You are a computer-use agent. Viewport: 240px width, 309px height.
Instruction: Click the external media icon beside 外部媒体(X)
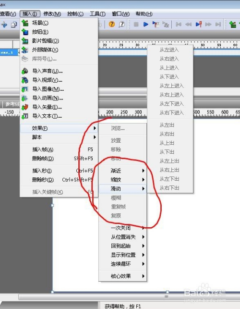(25, 50)
